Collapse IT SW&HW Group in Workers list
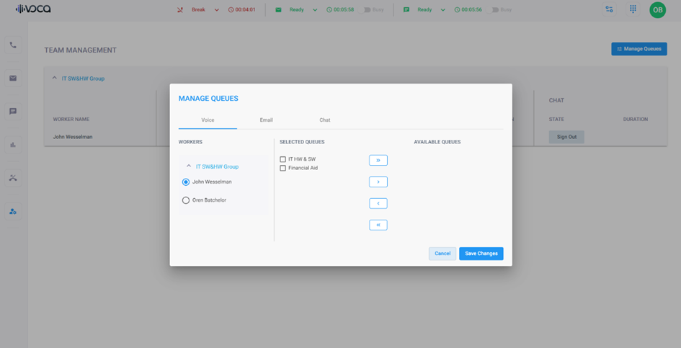This screenshot has width=681, height=348. 189,166
